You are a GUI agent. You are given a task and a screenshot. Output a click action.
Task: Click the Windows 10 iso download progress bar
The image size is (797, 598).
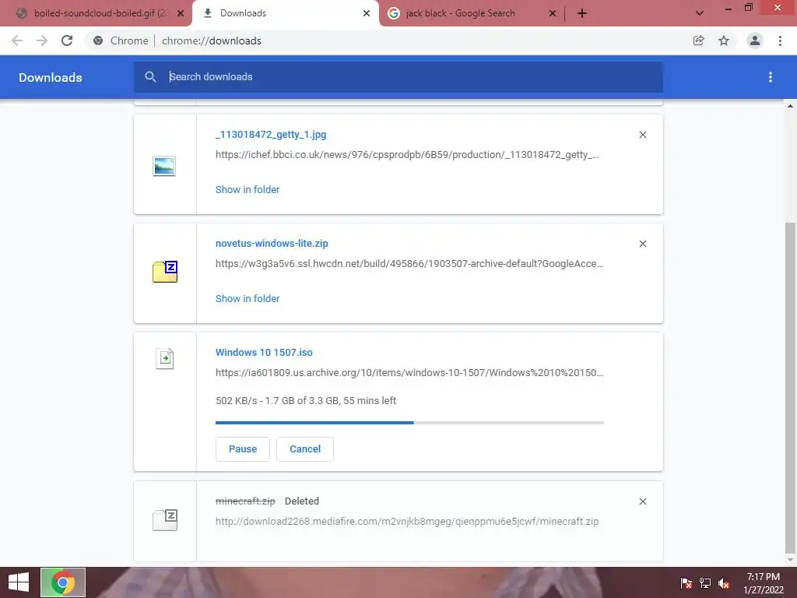409,423
